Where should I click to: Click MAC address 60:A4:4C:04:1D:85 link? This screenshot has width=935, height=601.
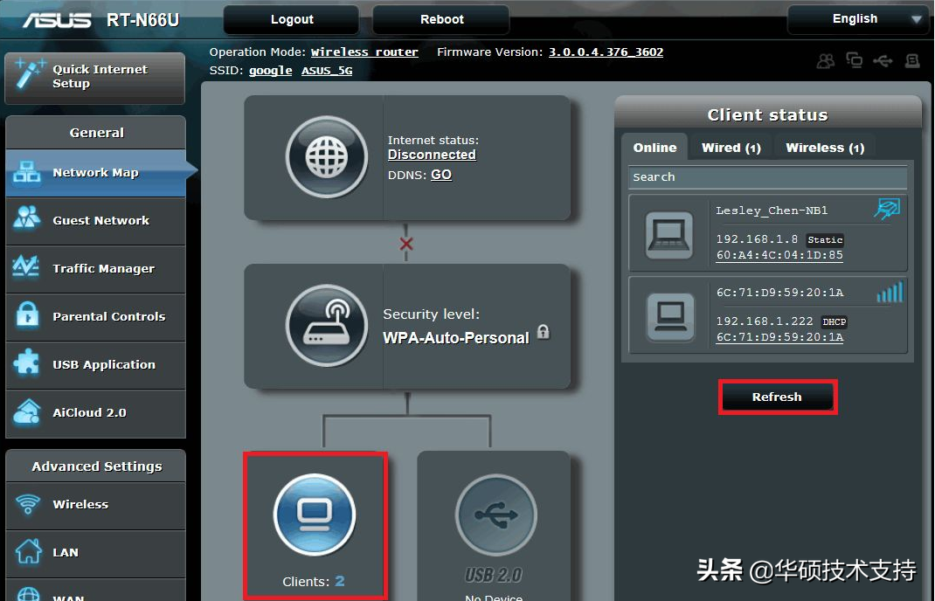[x=779, y=255]
